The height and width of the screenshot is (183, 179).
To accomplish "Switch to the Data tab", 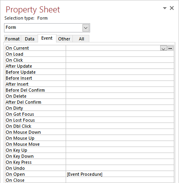I will (x=30, y=39).
